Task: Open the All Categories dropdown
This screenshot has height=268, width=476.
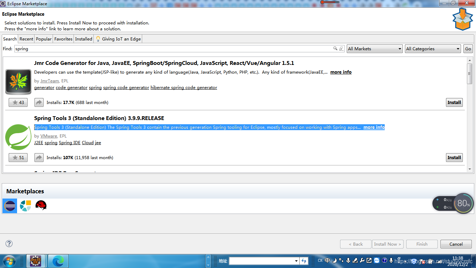Action: tap(433, 49)
